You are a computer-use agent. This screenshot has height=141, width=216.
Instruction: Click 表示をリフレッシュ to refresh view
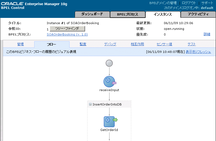pos(198,52)
